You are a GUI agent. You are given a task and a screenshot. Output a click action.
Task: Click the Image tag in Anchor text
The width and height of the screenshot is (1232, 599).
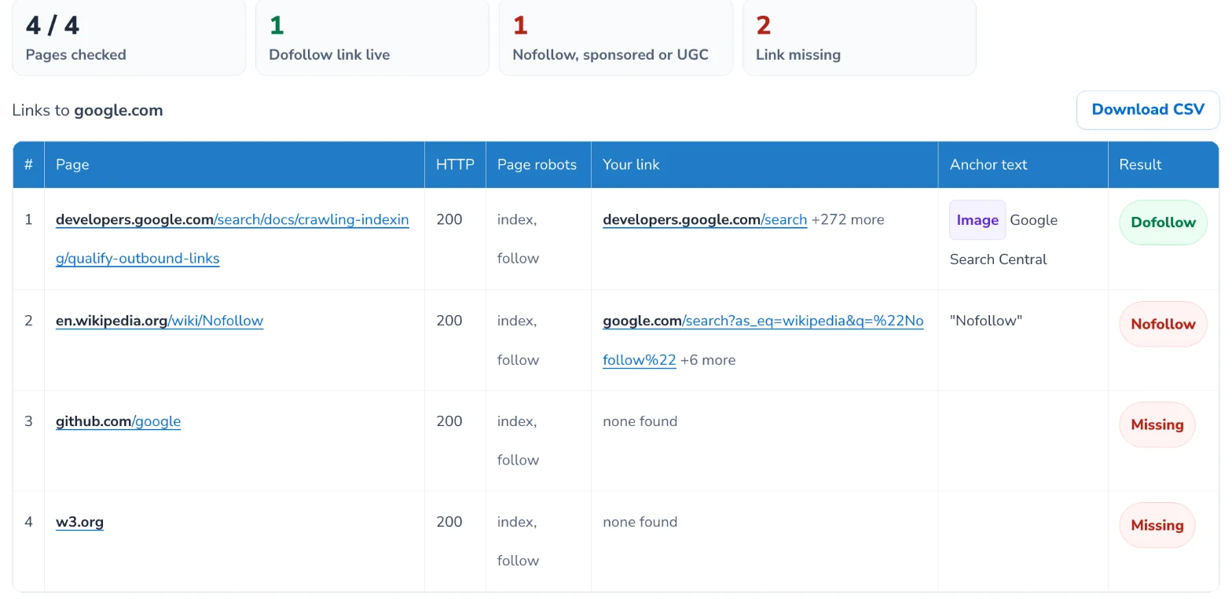[977, 220]
